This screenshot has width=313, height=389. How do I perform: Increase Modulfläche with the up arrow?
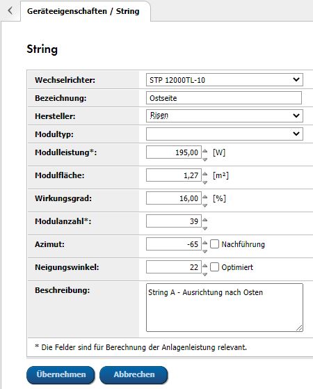pyautogui.click(x=205, y=174)
